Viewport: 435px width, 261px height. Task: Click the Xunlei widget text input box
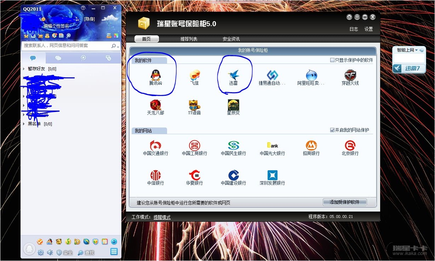(x=409, y=59)
